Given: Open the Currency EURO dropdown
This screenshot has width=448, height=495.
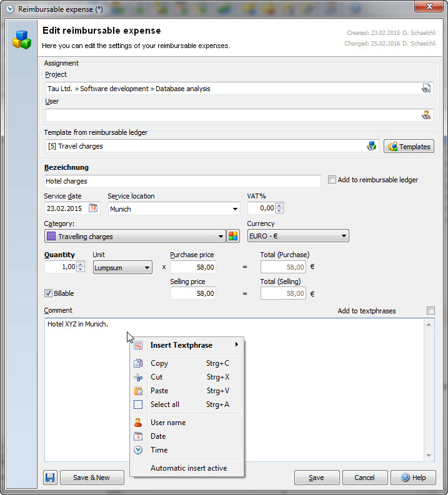Looking at the screenshot, I should (x=344, y=236).
